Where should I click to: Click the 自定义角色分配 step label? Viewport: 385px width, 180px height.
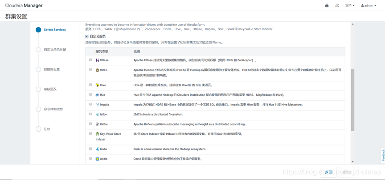coord(55,50)
